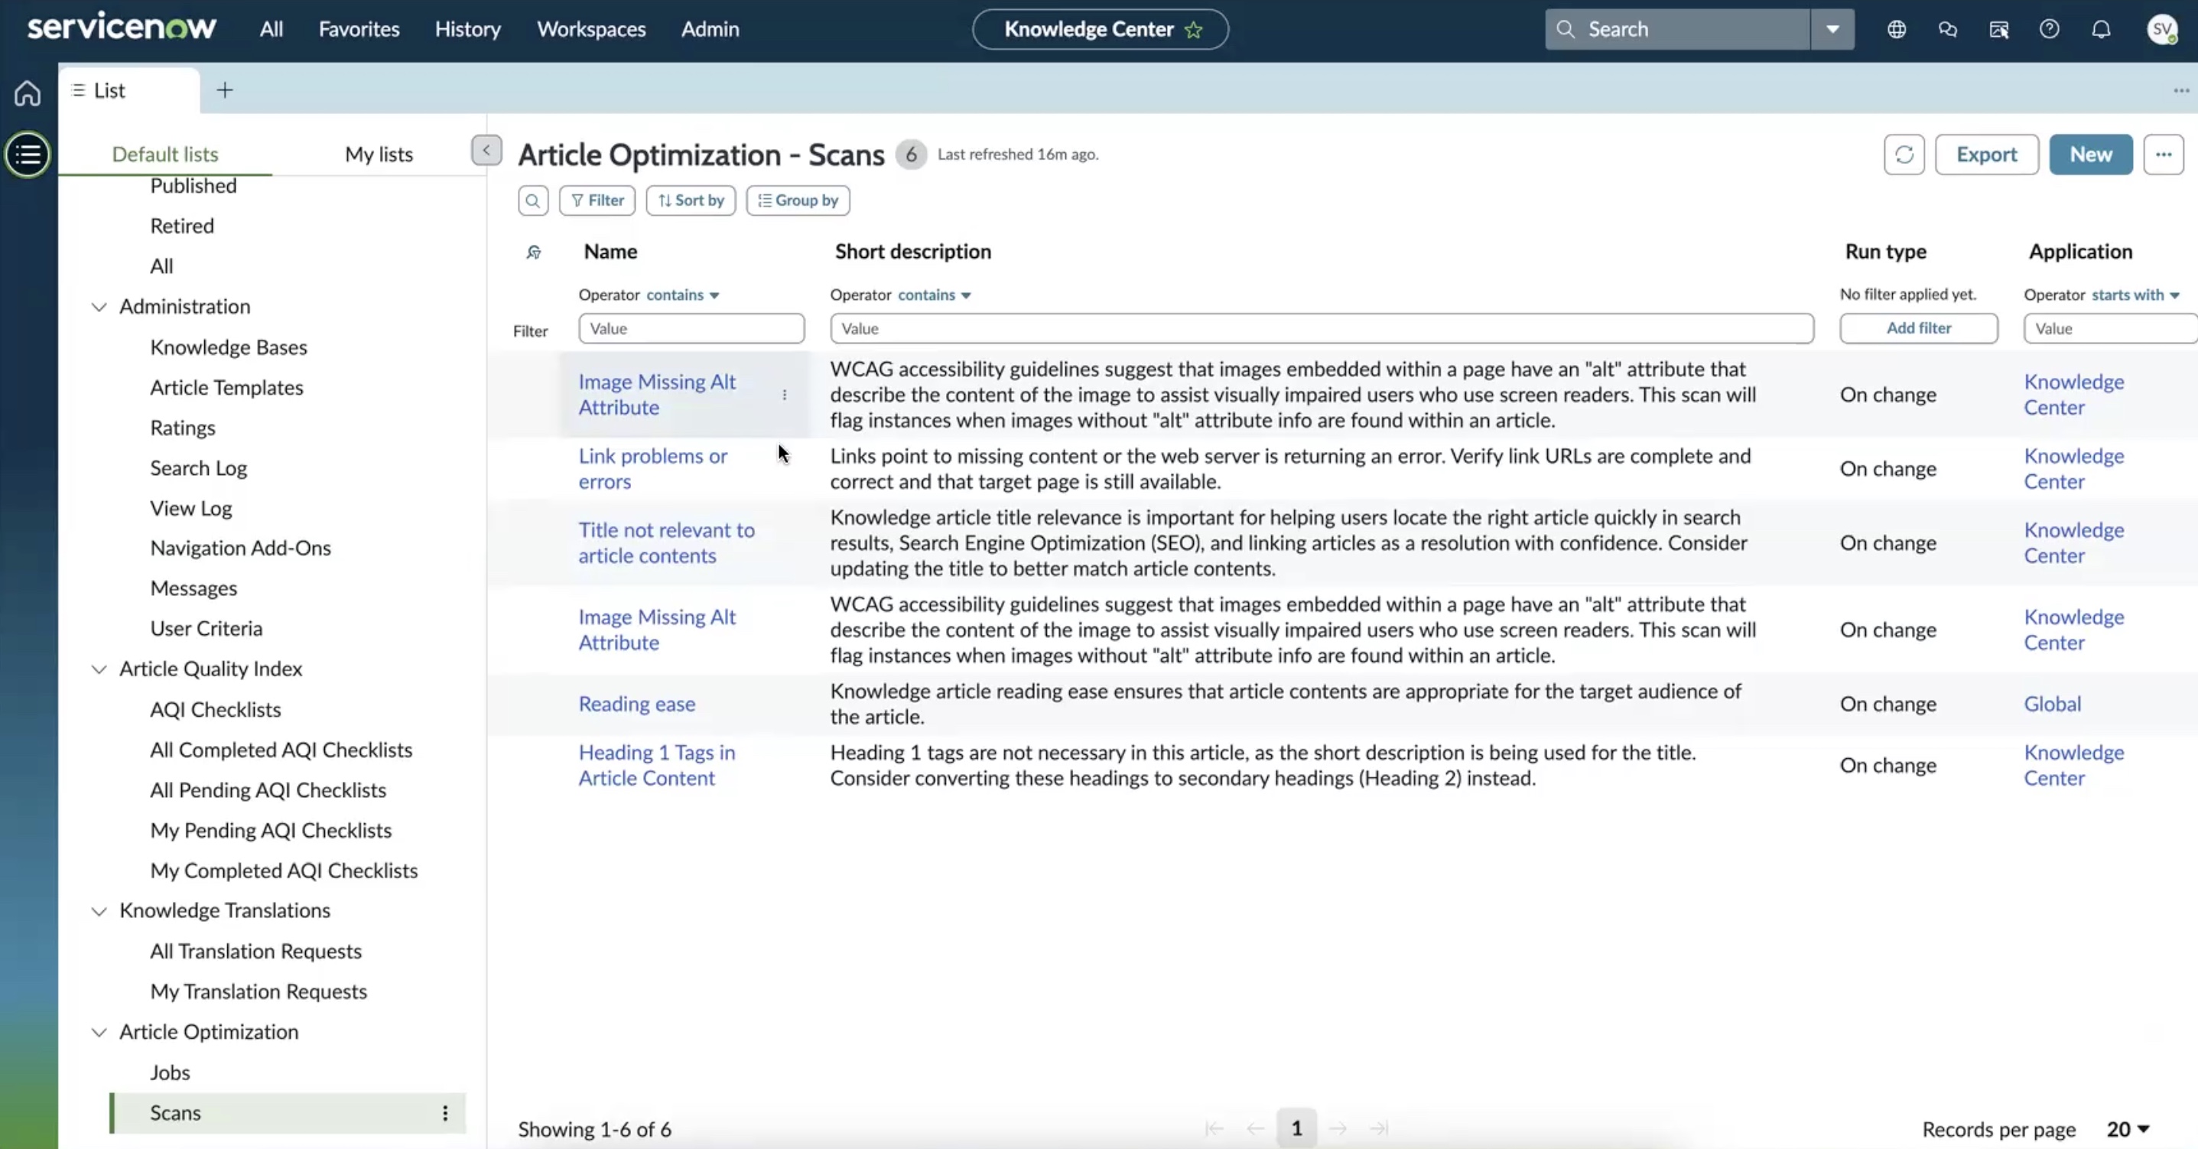Image resolution: width=2198 pixels, height=1149 pixels.
Task: Open the Admin menu
Action: pyautogui.click(x=710, y=29)
